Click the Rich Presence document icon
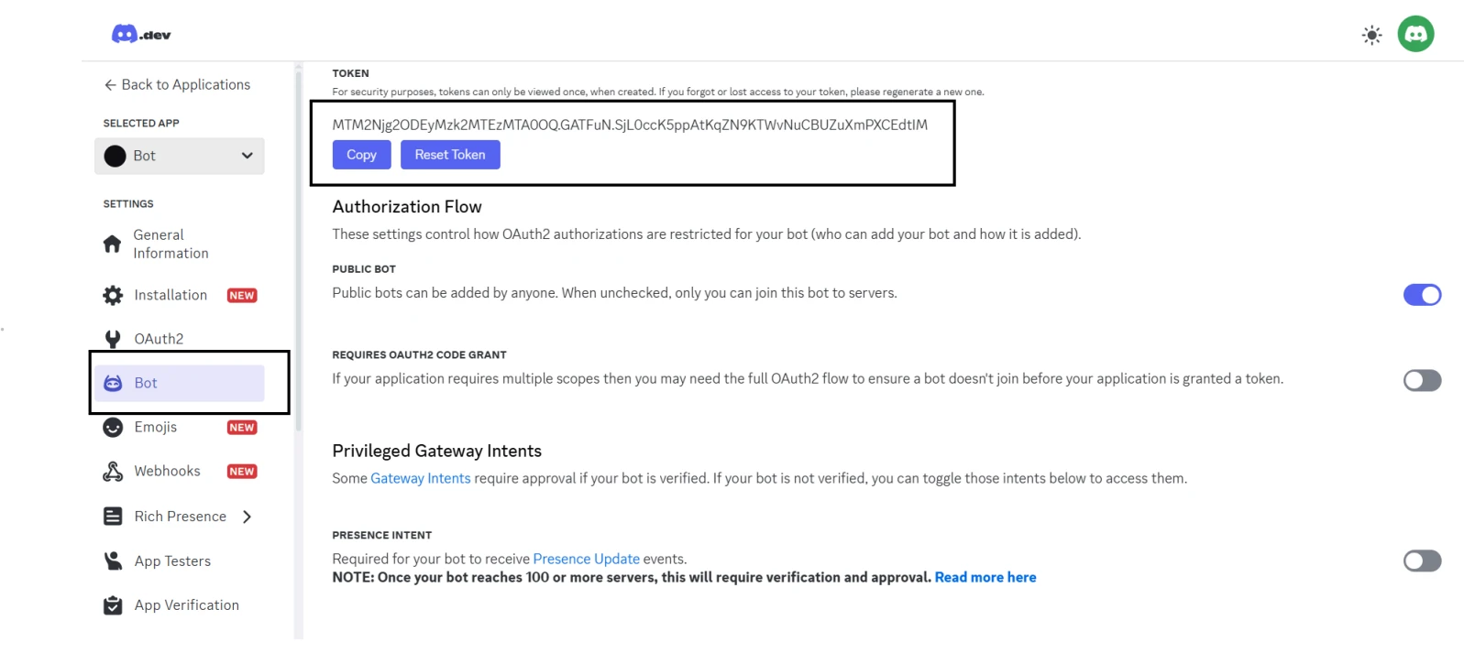 point(113,517)
